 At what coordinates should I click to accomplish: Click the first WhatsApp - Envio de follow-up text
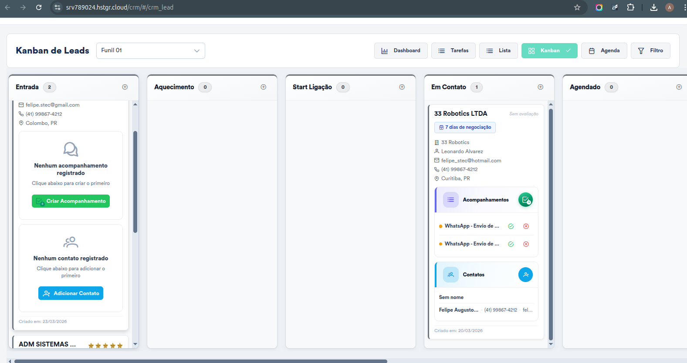pos(472,226)
